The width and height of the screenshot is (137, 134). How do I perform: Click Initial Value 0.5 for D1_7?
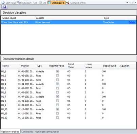pos(69,97)
